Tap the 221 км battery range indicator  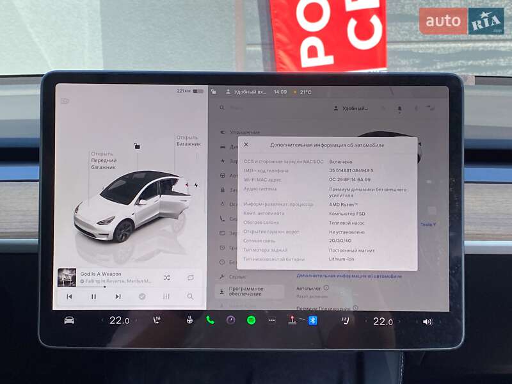tap(189, 91)
